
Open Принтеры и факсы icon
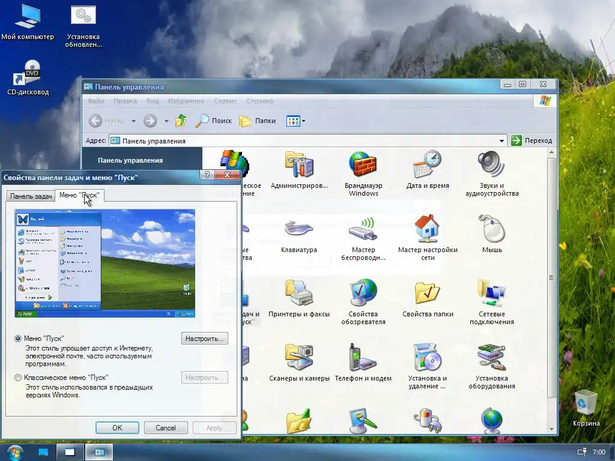click(x=299, y=299)
